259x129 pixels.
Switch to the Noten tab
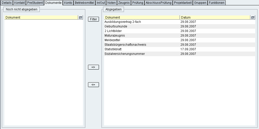(111, 3)
